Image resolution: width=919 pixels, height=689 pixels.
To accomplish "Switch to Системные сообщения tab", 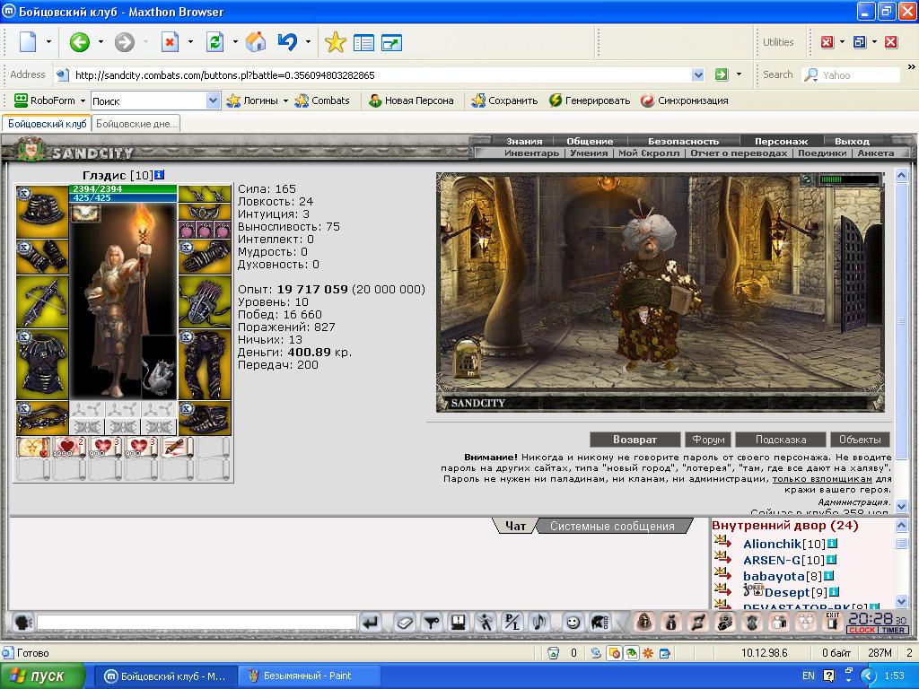I will (x=612, y=526).
